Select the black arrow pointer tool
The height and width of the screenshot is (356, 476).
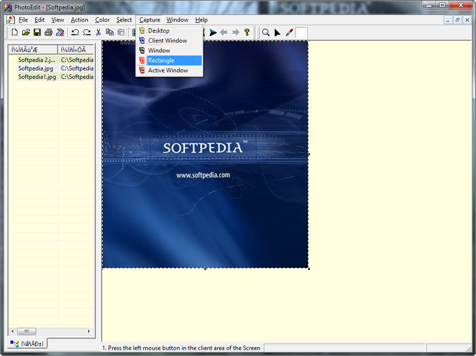[x=278, y=32]
